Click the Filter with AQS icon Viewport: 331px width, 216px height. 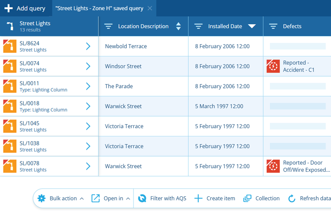tap(142, 199)
